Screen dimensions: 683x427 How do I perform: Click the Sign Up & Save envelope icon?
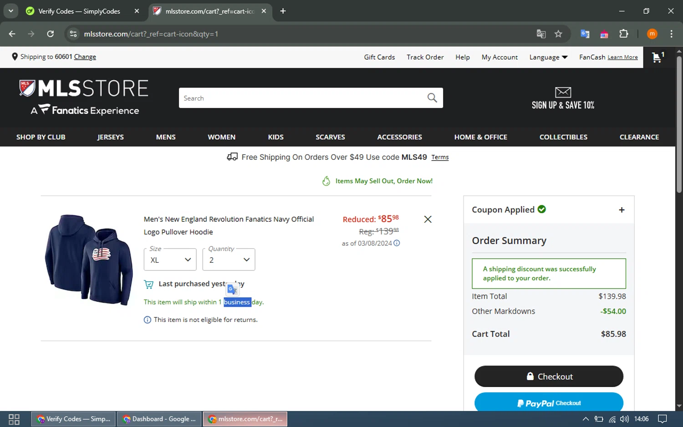(563, 92)
